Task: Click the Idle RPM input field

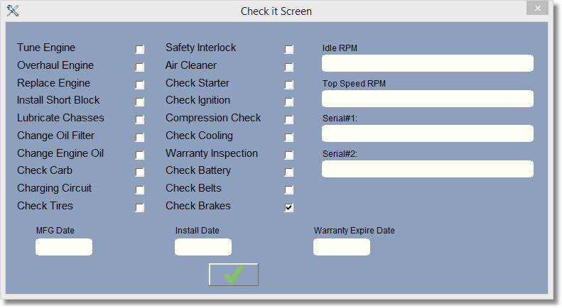Action: tap(427, 63)
